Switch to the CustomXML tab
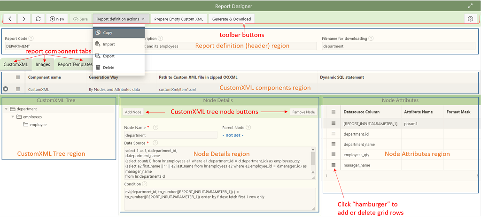The image size is (481, 221). (x=16, y=64)
